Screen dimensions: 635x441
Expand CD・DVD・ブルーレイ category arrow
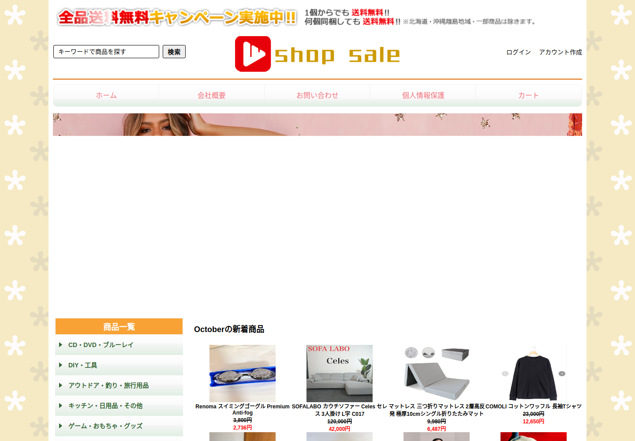tap(60, 345)
